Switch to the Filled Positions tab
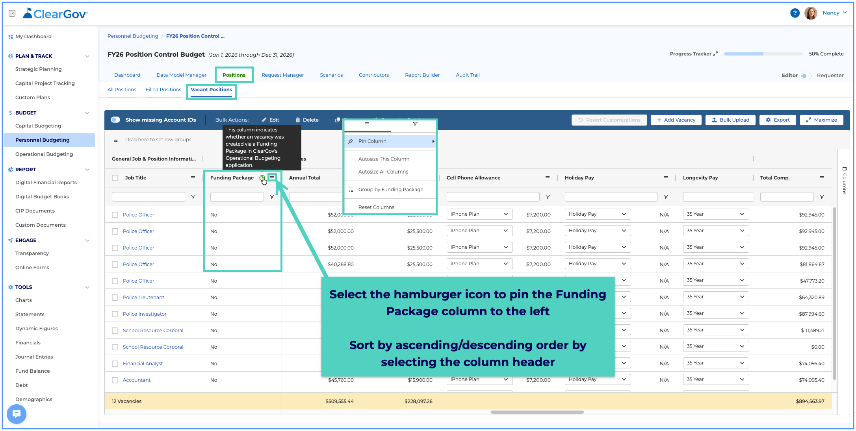 163,90
